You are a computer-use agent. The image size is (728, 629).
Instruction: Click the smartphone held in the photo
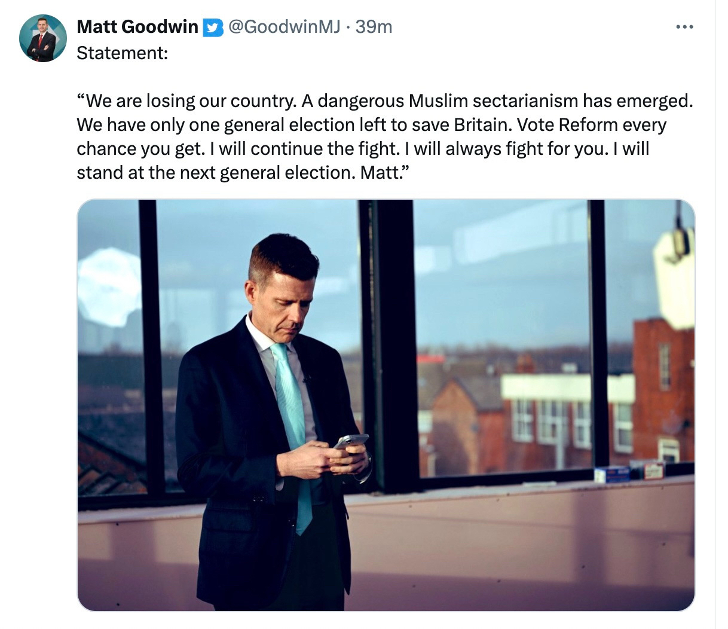point(351,441)
